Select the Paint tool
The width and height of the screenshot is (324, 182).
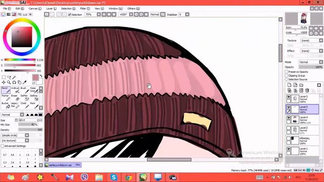[34, 105]
